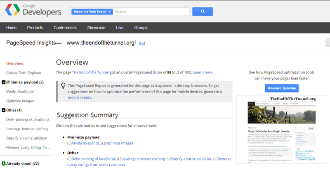330x175 pixels.
Task: Click the Google Developers logo
Action: point(33,11)
